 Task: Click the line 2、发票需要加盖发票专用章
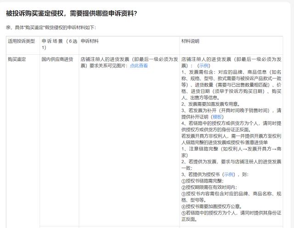click(x=210, y=104)
